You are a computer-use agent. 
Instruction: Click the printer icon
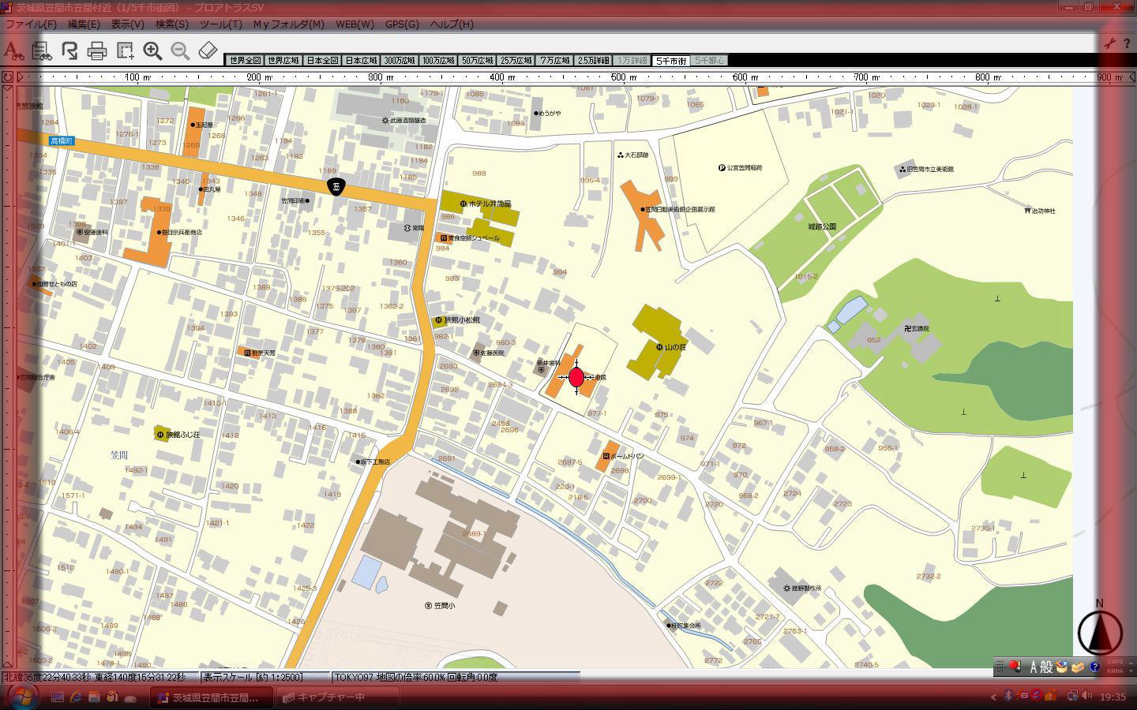point(97,52)
